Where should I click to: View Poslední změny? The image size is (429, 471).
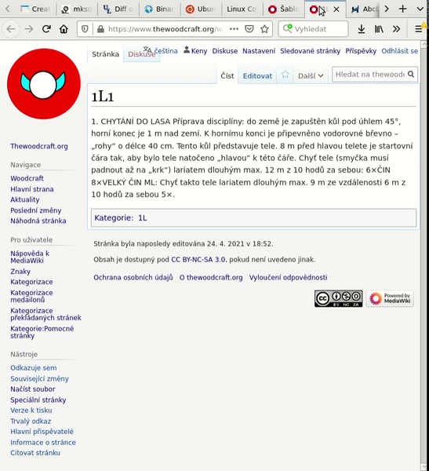(x=36, y=210)
